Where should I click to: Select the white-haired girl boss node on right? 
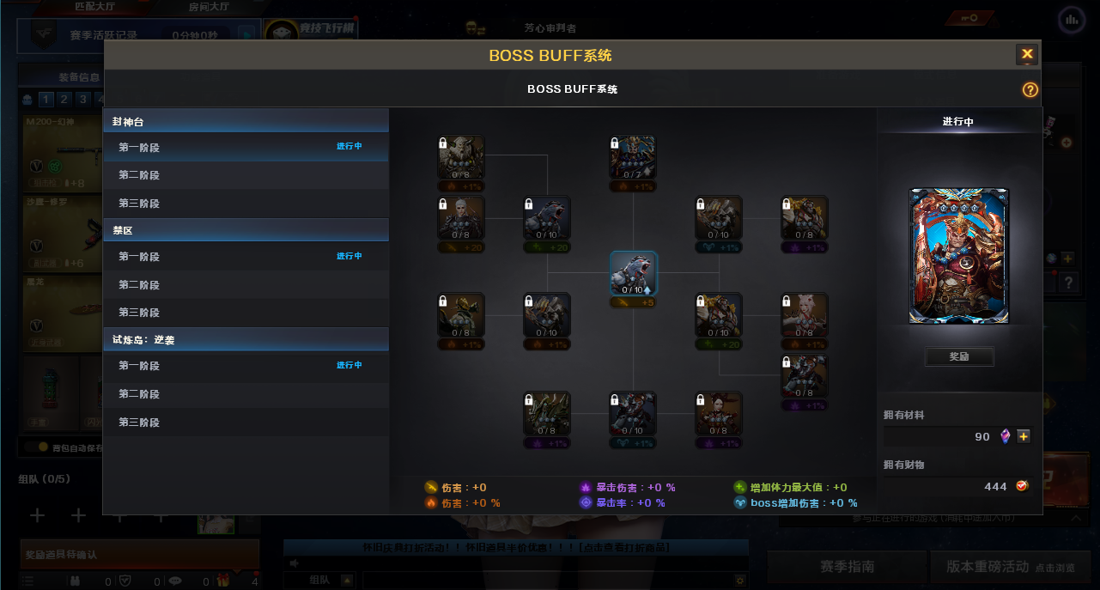click(x=805, y=315)
